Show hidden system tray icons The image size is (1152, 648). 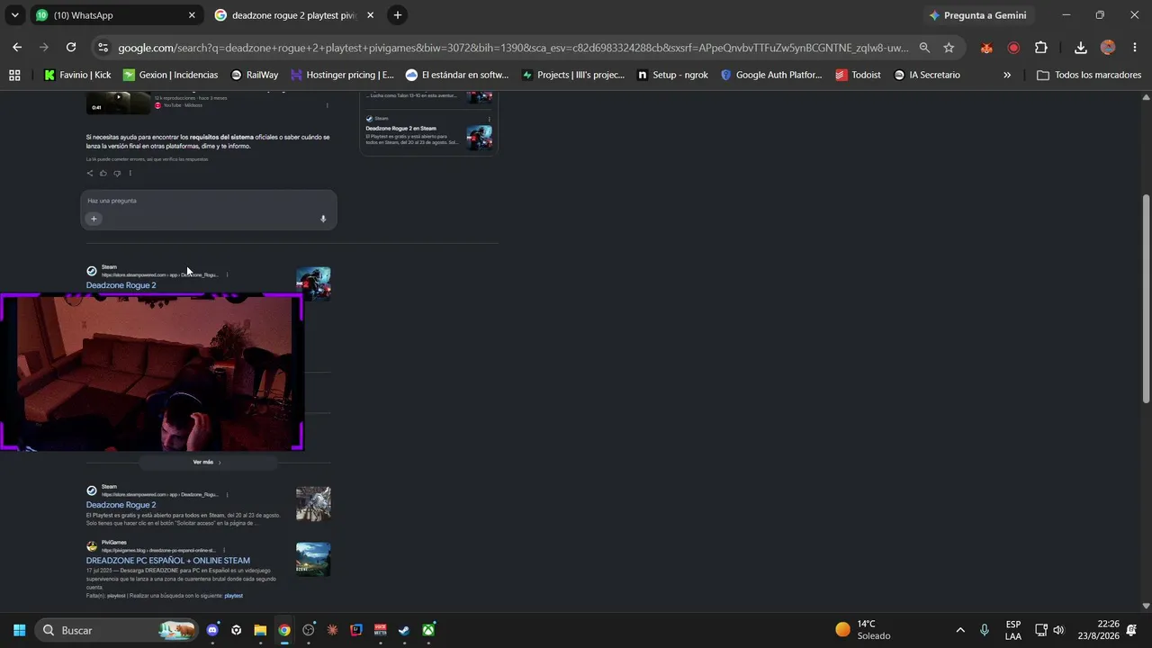(x=960, y=630)
